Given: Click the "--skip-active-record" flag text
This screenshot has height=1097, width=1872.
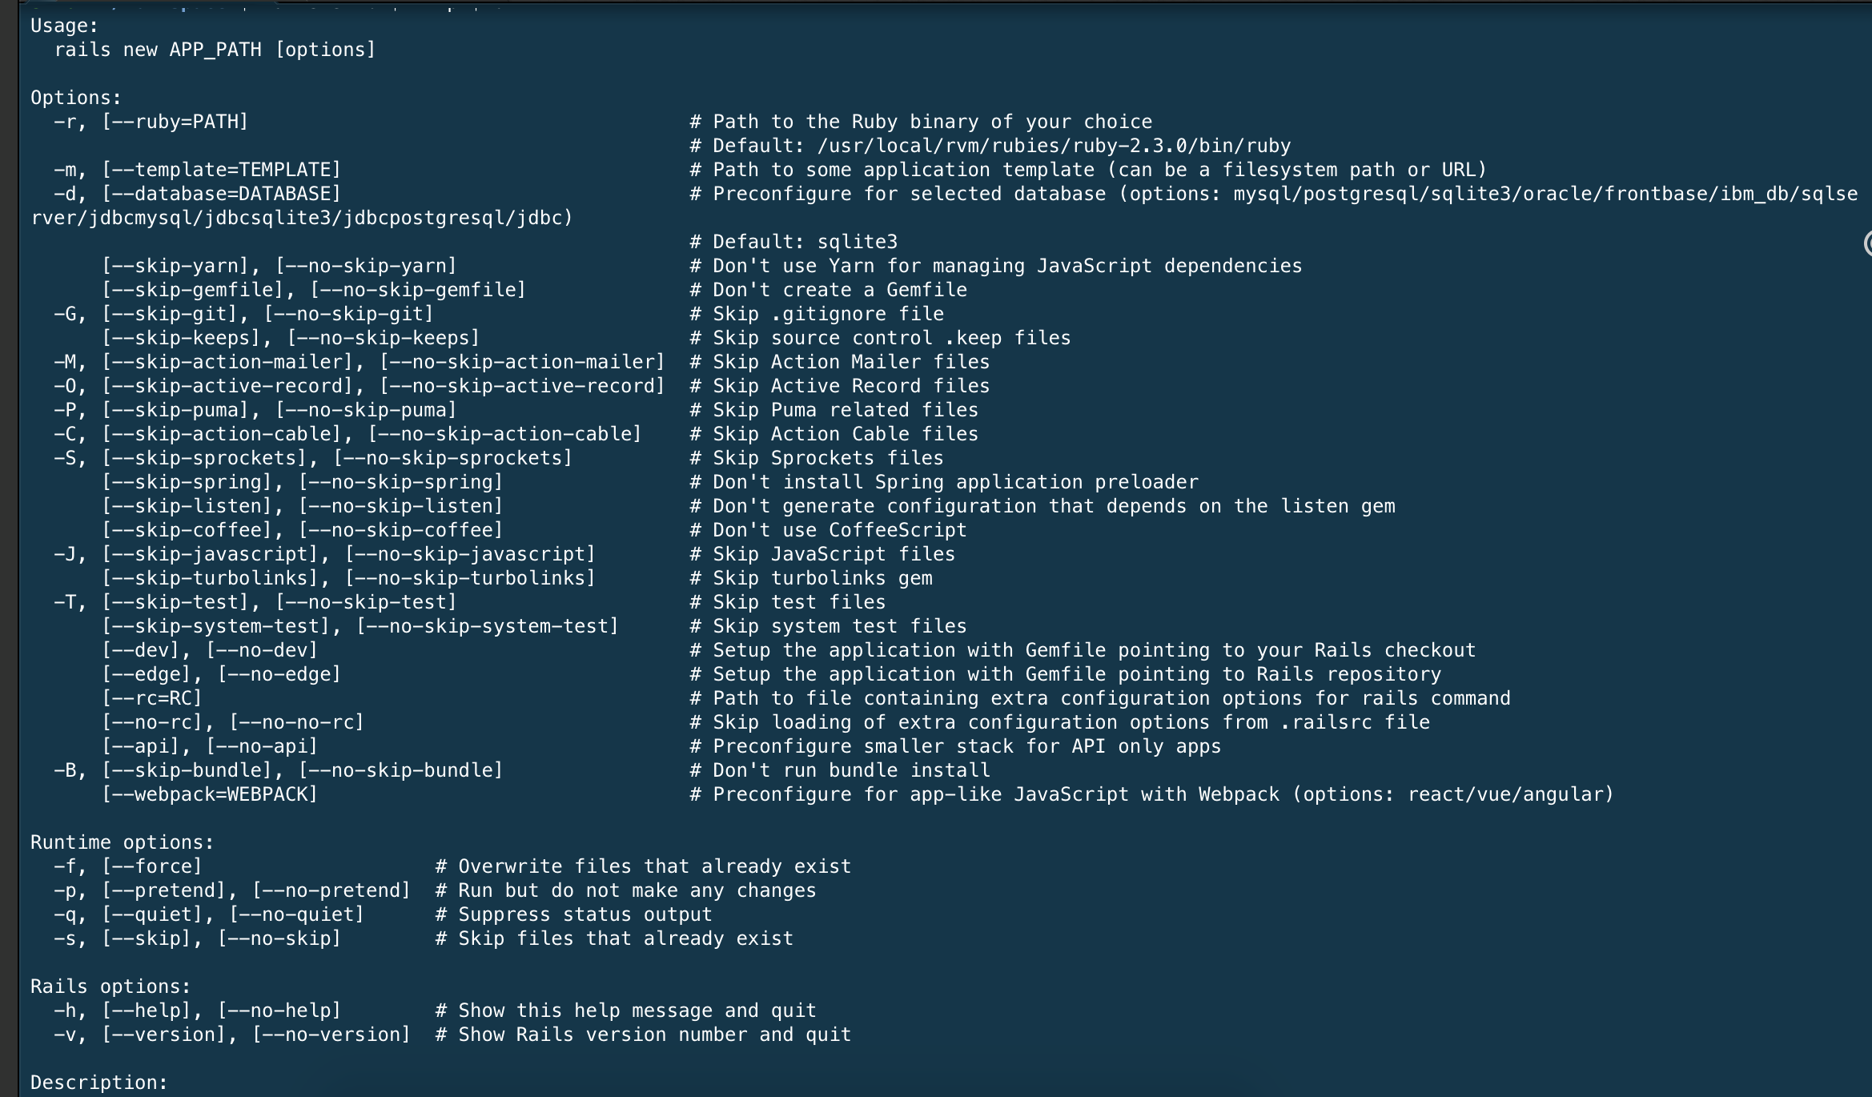Looking at the screenshot, I should (233, 386).
